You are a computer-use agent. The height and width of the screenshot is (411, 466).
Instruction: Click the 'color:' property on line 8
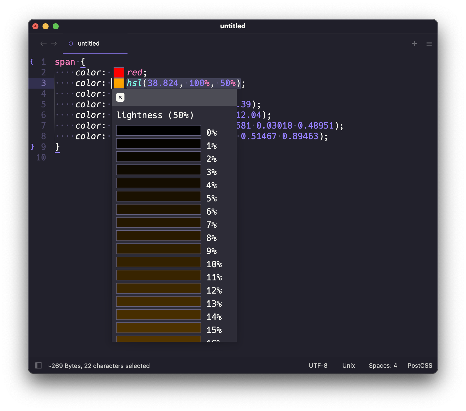pyautogui.click(x=91, y=136)
